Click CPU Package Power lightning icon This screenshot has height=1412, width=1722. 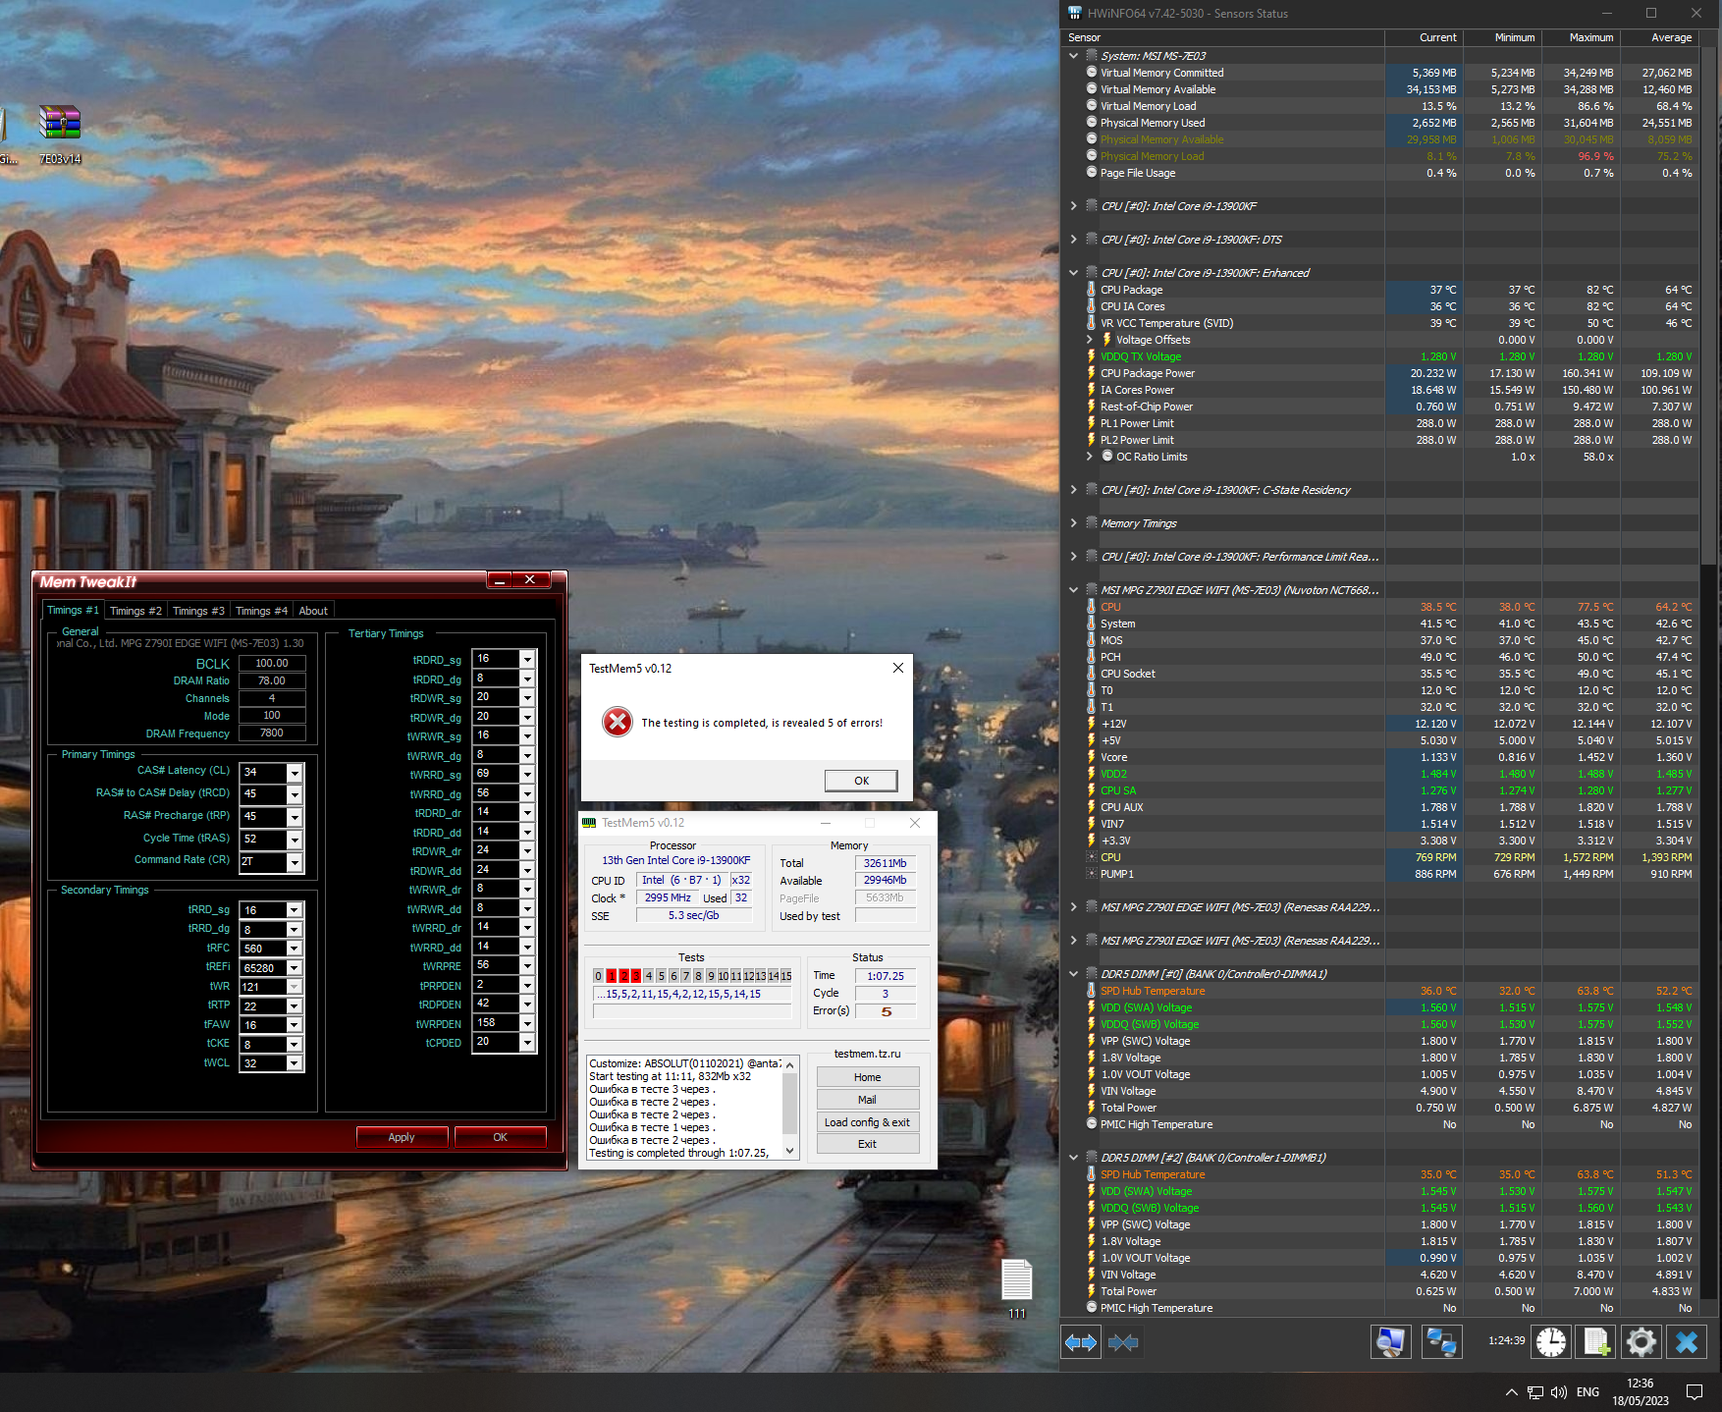coord(1092,373)
